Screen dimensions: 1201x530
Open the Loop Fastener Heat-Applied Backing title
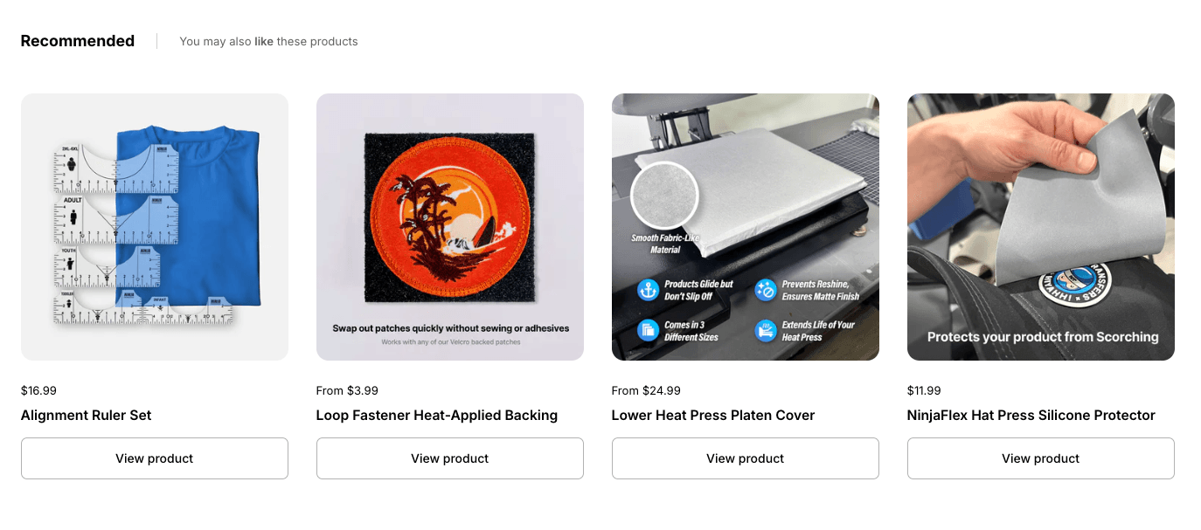click(437, 416)
